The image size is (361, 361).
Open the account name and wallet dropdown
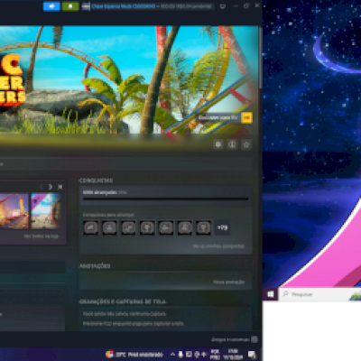(152, 6)
